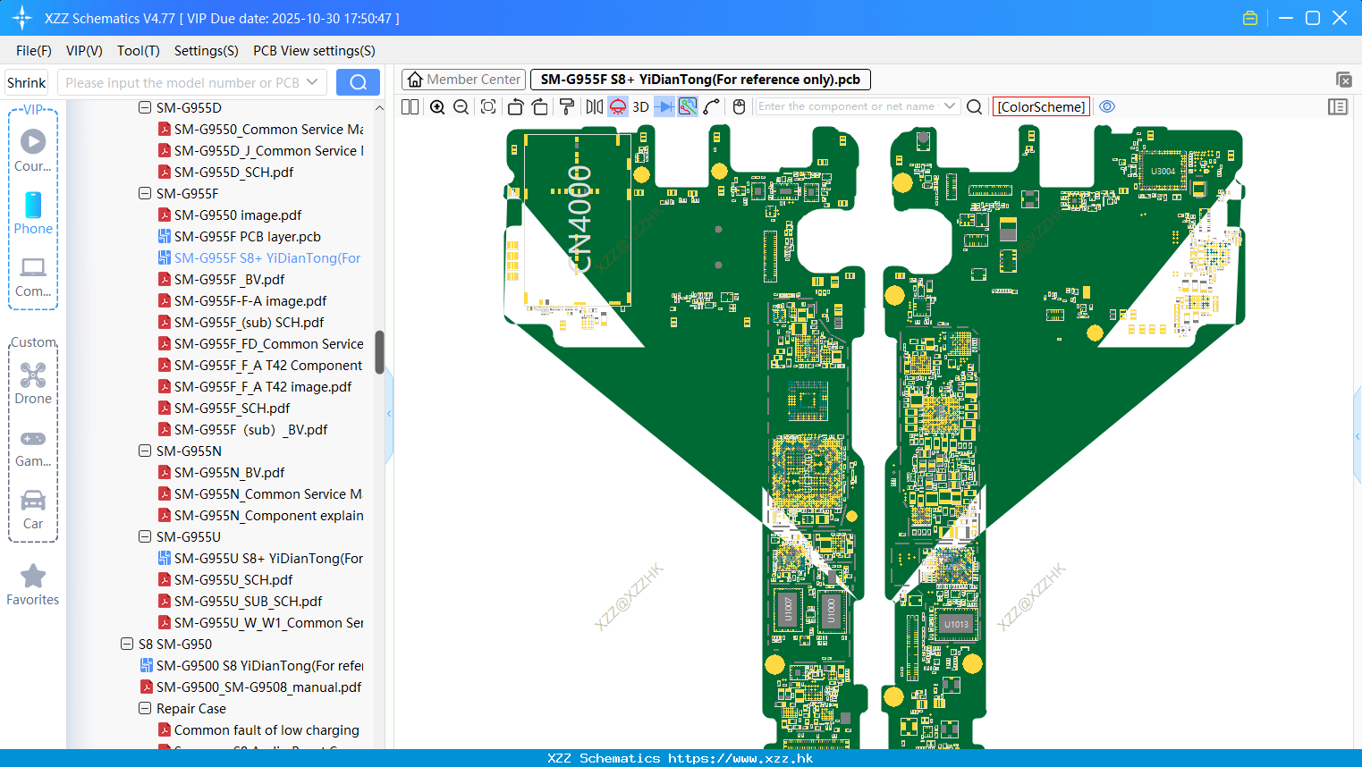This screenshot has height=767, width=1362.
Task: Click the tree panel scroll up arrow
Action: pos(379,107)
